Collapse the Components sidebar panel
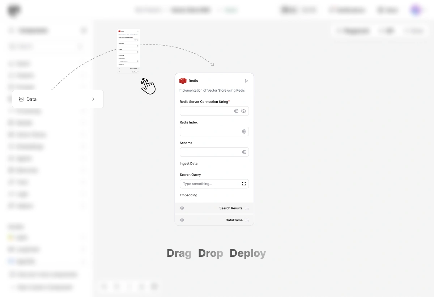Image resolution: width=434 pixels, height=297 pixels. pyautogui.click(x=84, y=30)
